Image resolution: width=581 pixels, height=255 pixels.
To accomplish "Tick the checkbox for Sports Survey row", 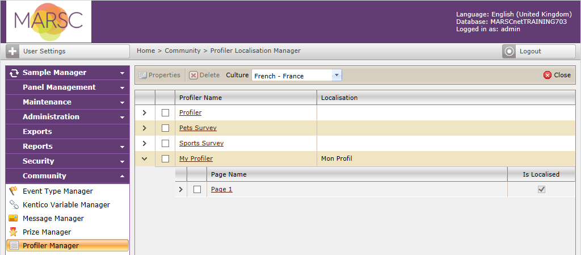I will [165, 143].
